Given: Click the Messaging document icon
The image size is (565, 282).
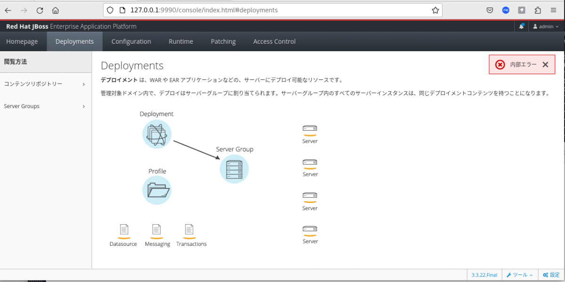Looking at the screenshot, I should tap(157, 230).
